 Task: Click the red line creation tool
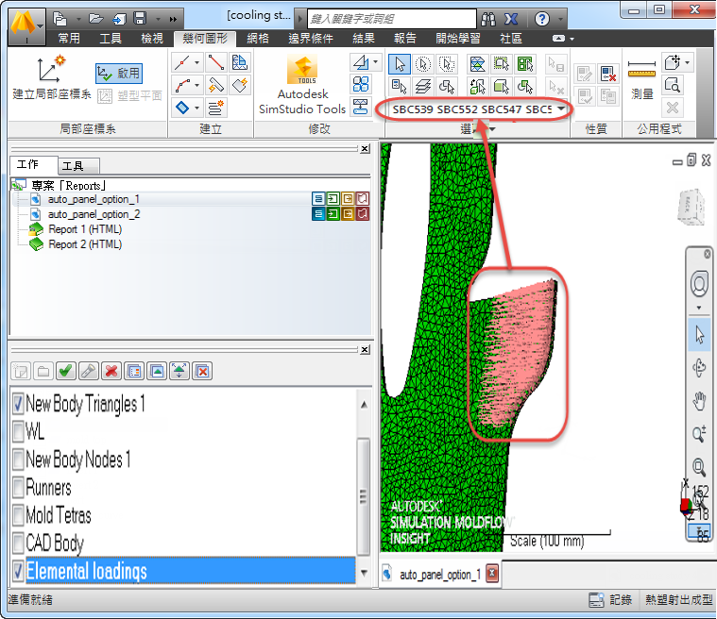pyautogui.click(x=215, y=62)
